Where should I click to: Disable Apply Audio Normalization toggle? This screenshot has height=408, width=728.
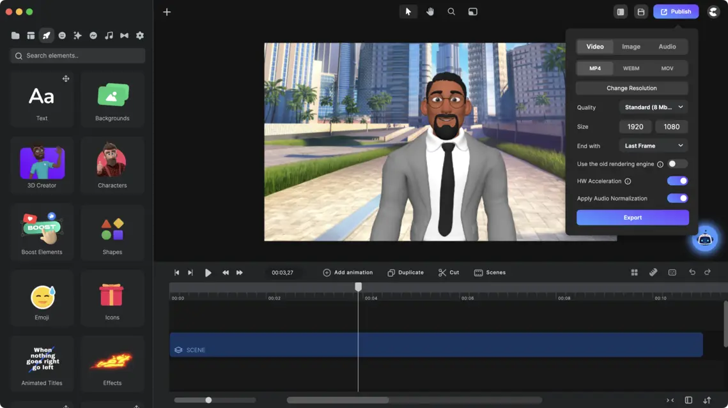click(677, 199)
